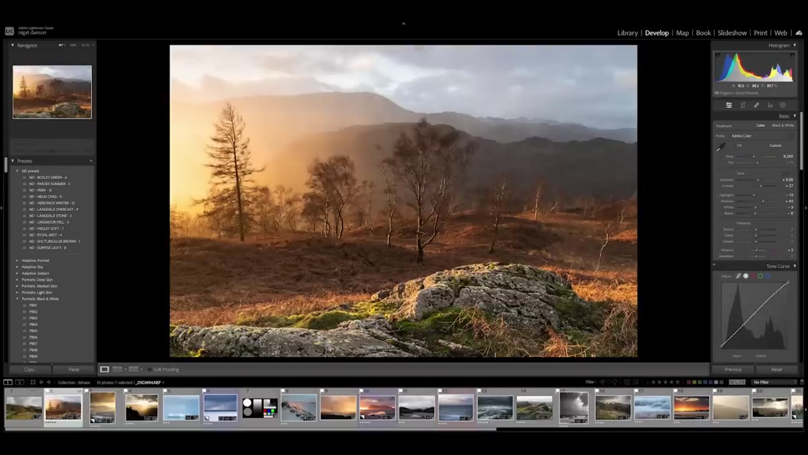808x455 pixels.
Task: Collapse the Basic panel
Action: [795, 116]
